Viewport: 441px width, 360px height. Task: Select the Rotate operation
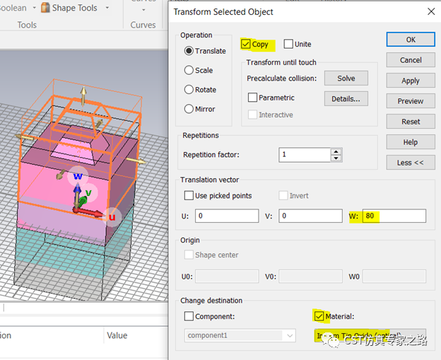[x=189, y=90]
